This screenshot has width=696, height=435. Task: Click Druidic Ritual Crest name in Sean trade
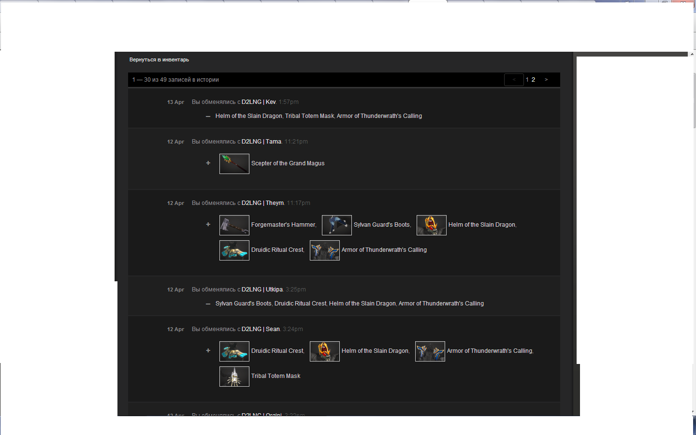tap(277, 351)
